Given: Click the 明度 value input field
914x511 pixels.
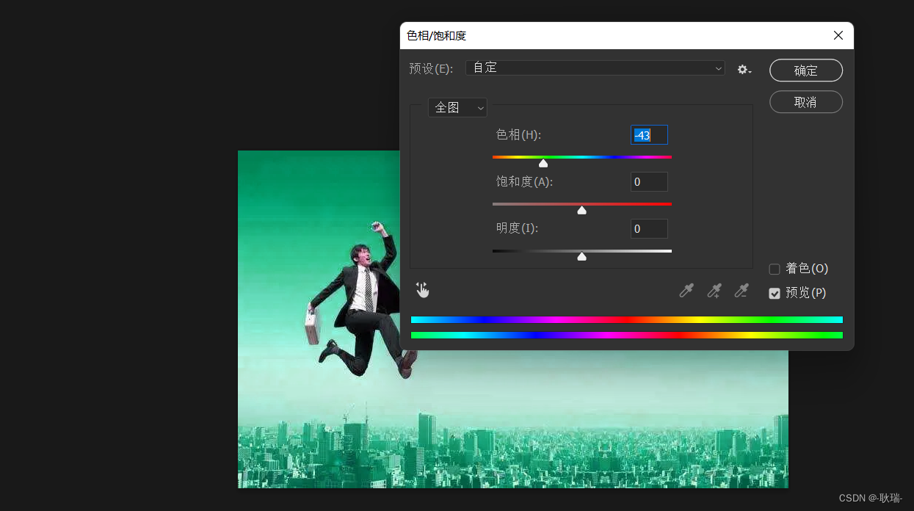Looking at the screenshot, I should (649, 228).
